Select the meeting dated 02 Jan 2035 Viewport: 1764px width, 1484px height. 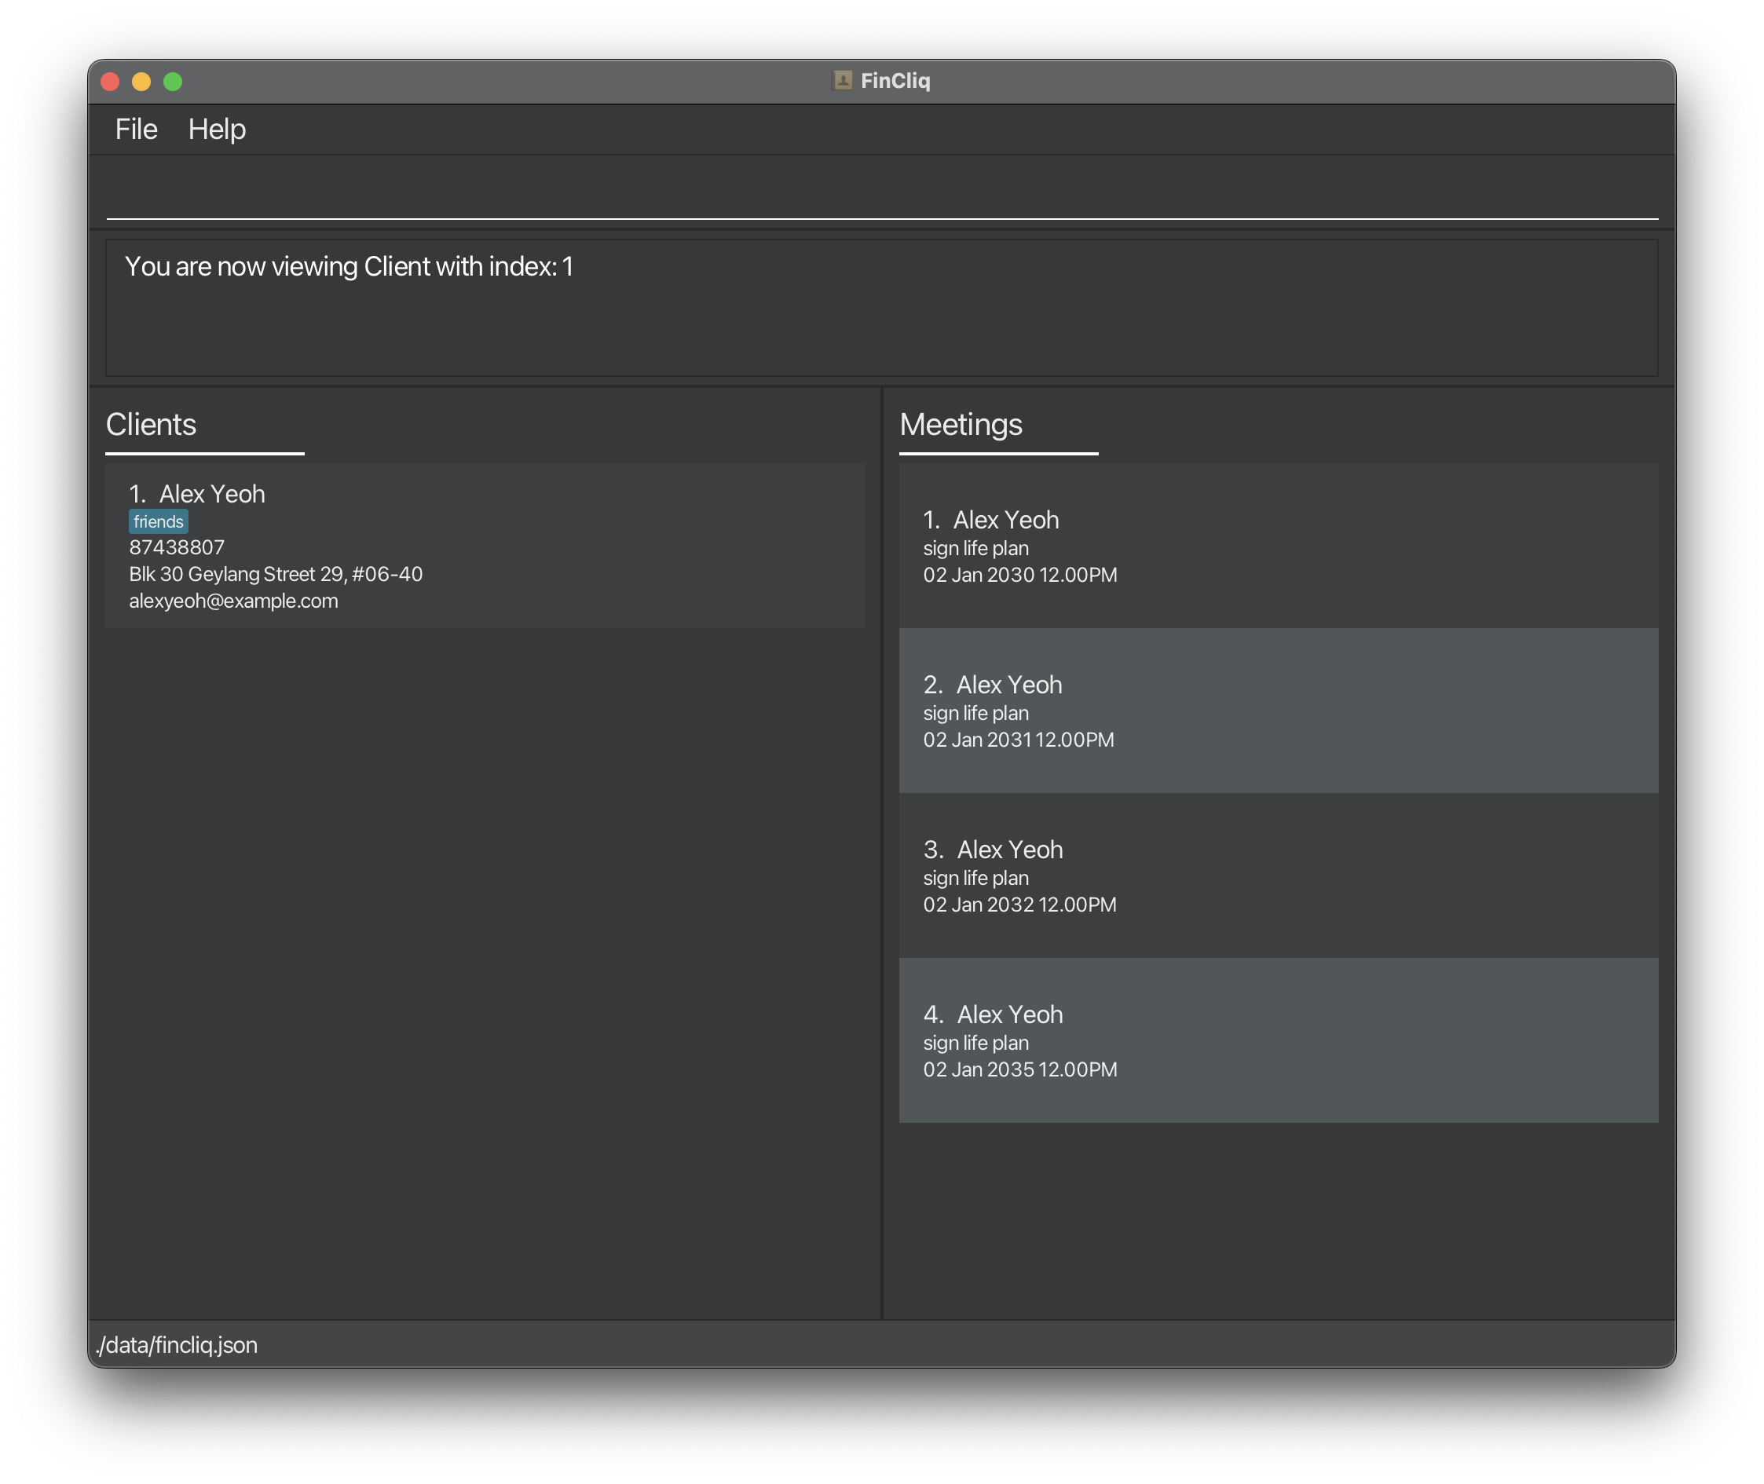click(x=1278, y=1040)
